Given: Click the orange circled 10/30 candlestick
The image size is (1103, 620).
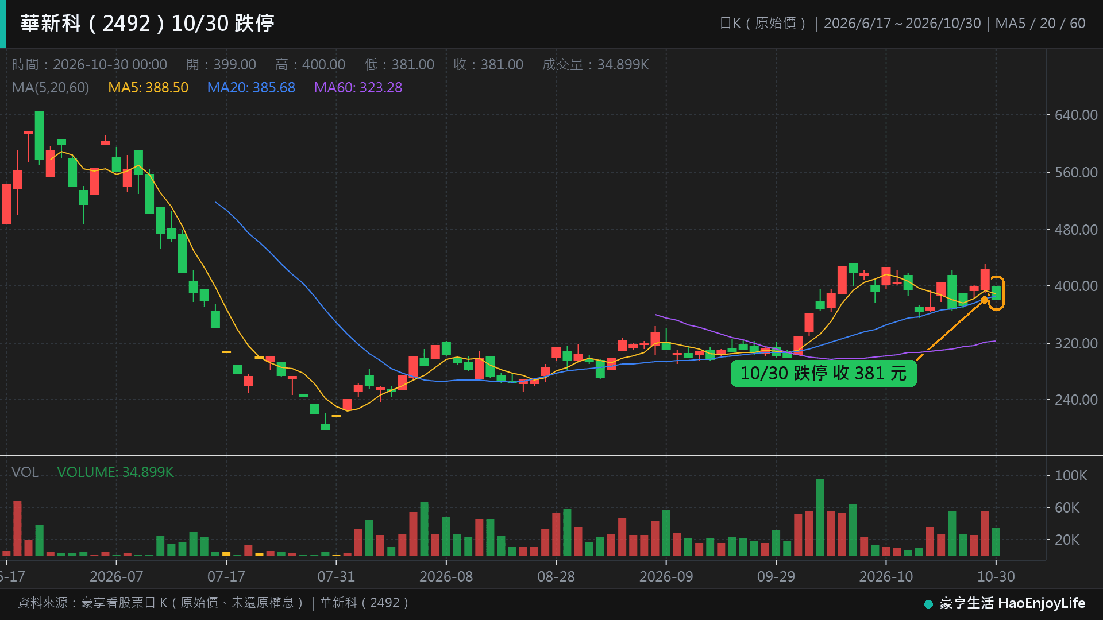Looking at the screenshot, I should pyautogui.click(x=996, y=293).
